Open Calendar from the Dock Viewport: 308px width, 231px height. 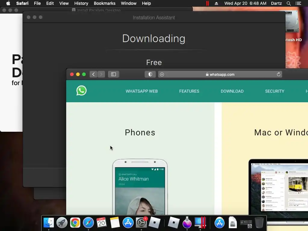101,223
